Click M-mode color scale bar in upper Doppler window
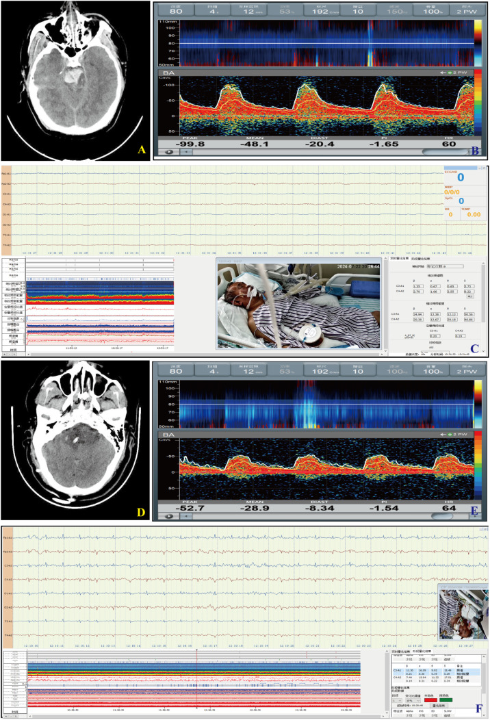Viewport: 490px width, 720px height. pyautogui.click(x=478, y=43)
